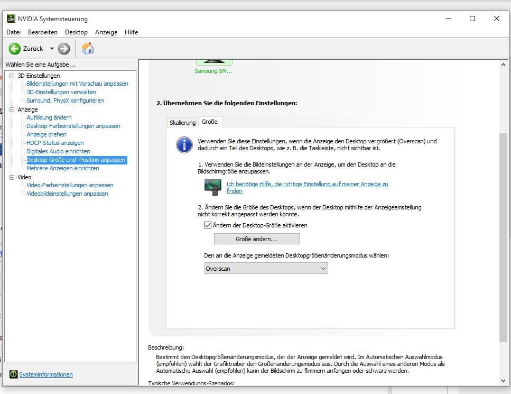Open the Overscan mode dropdown

point(266,269)
